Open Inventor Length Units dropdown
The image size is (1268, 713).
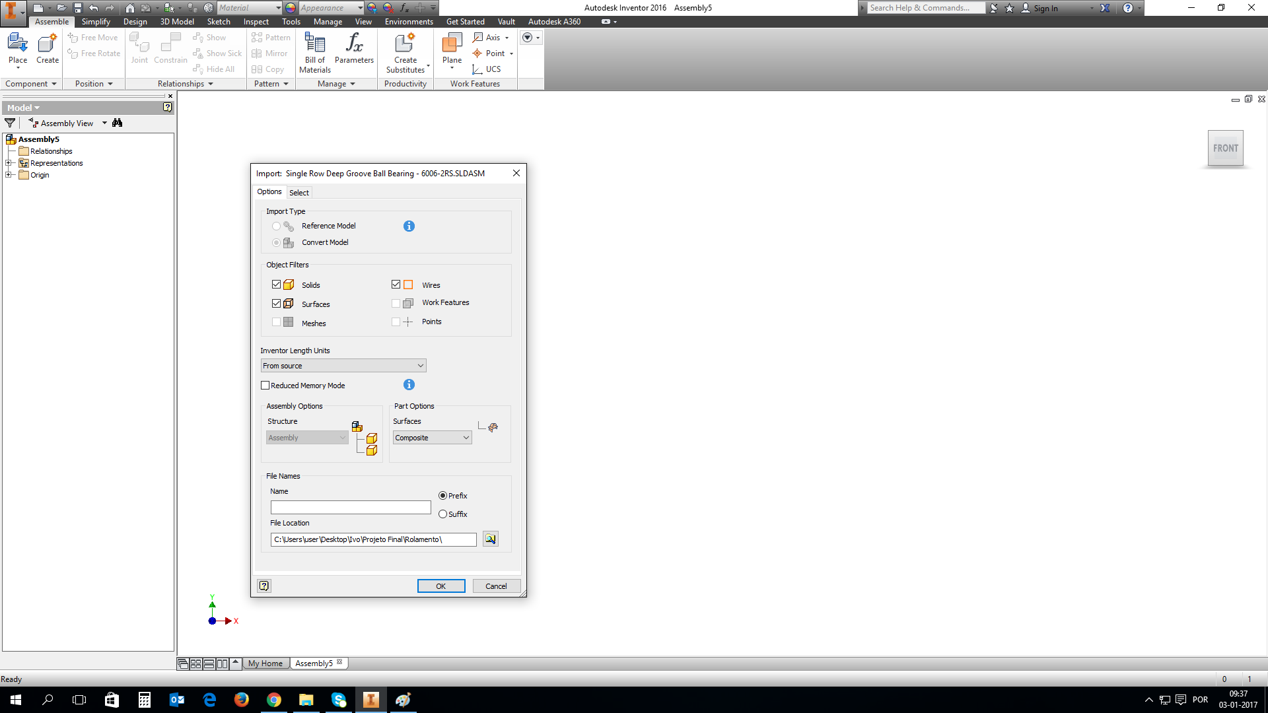click(x=343, y=366)
